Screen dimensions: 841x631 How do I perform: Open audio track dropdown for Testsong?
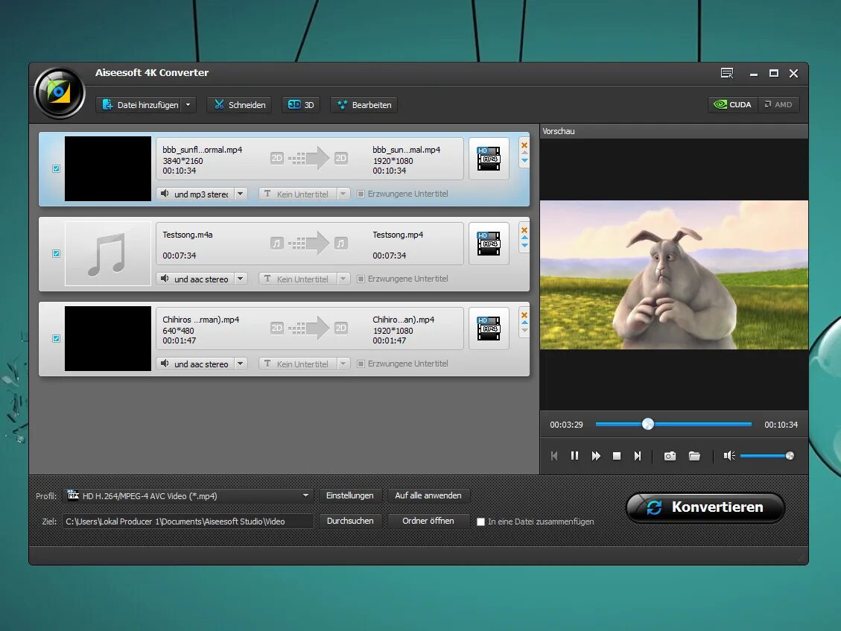pos(241,279)
